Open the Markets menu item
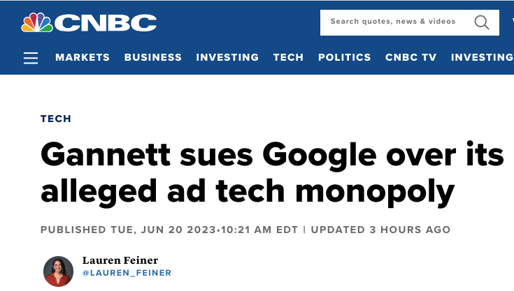The image size is (514, 291). point(83,58)
